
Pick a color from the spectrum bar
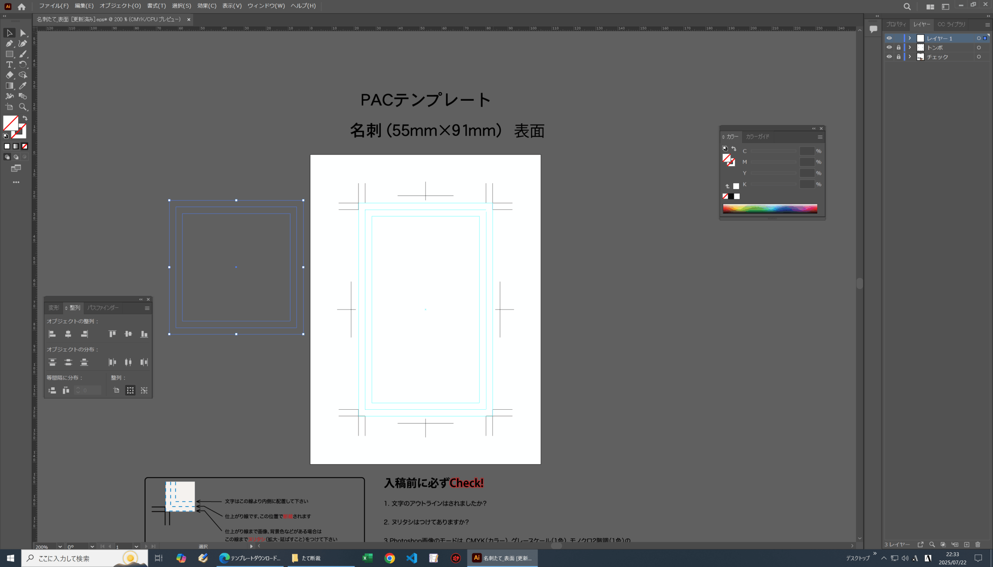click(x=770, y=209)
